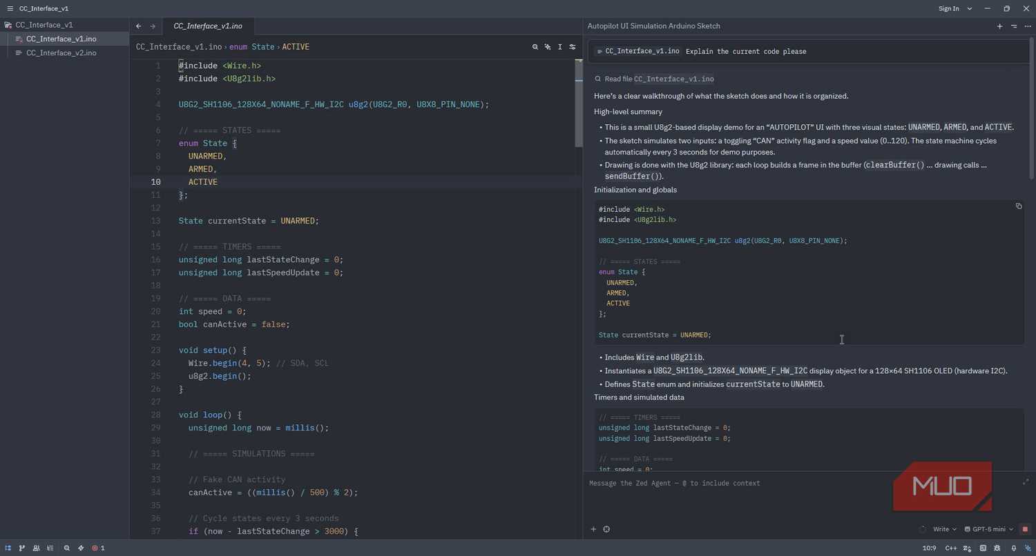1036x556 pixels.
Task: Open CC_Interface_v2.ino in project tree
Action: point(61,52)
